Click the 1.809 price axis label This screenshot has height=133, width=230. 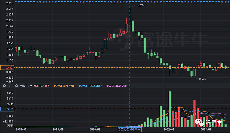pos(10,38)
